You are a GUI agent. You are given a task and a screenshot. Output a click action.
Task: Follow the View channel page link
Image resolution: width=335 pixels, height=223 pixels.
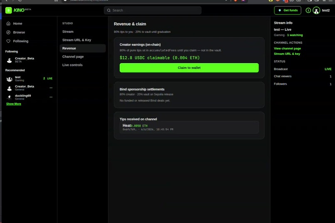[x=287, y=49]
